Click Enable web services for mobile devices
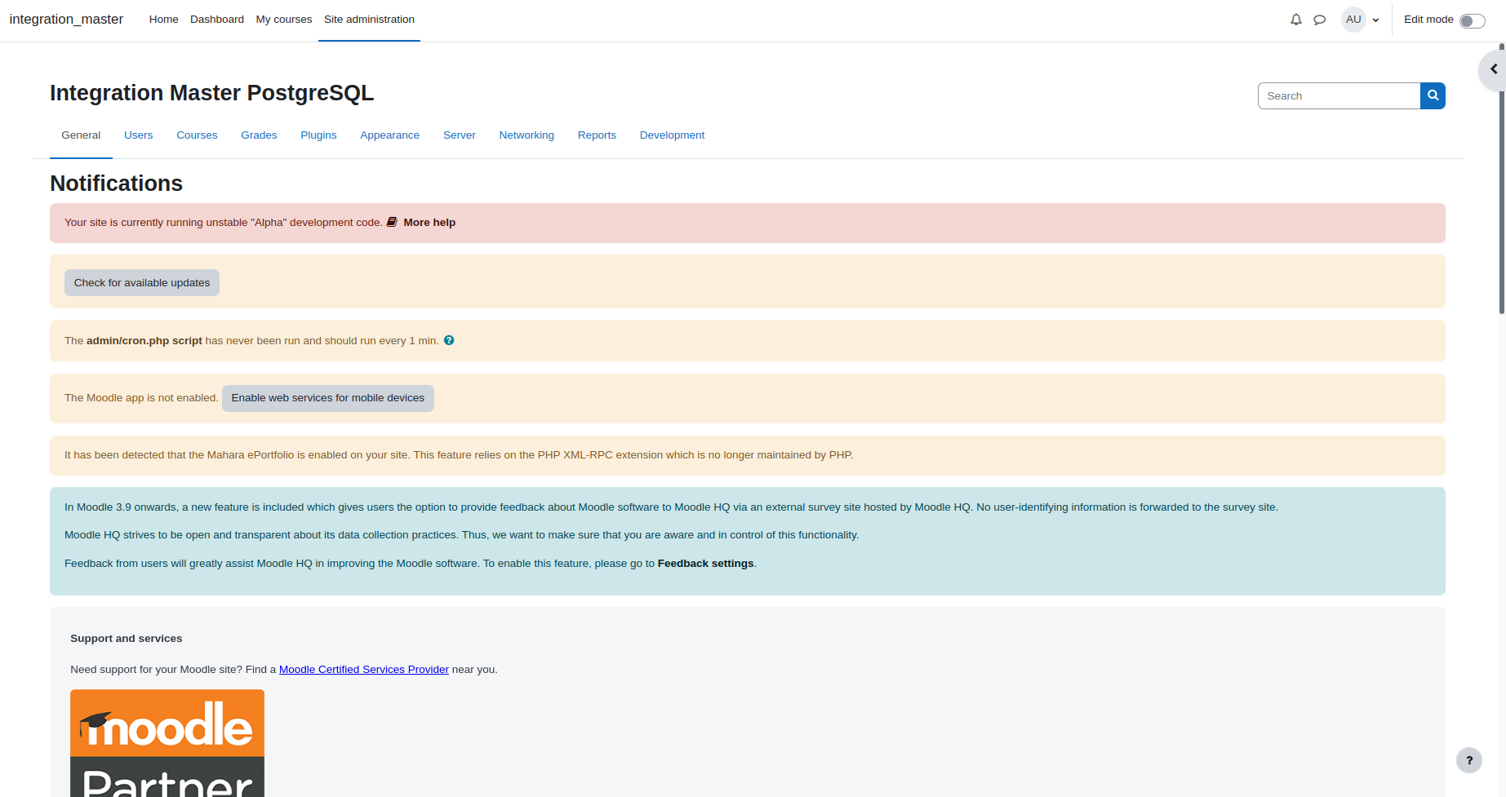The image size is (1506, 797). (x=328, y=398)
